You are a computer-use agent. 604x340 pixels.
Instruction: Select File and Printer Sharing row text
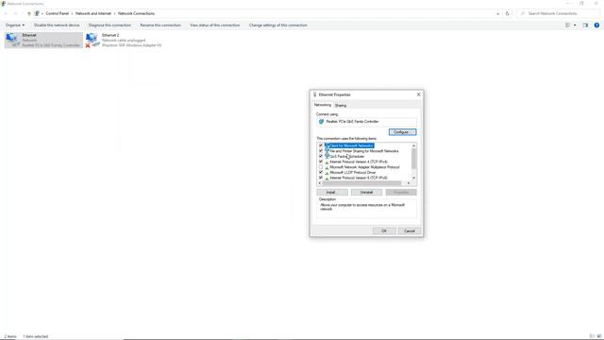pos(364,151)
